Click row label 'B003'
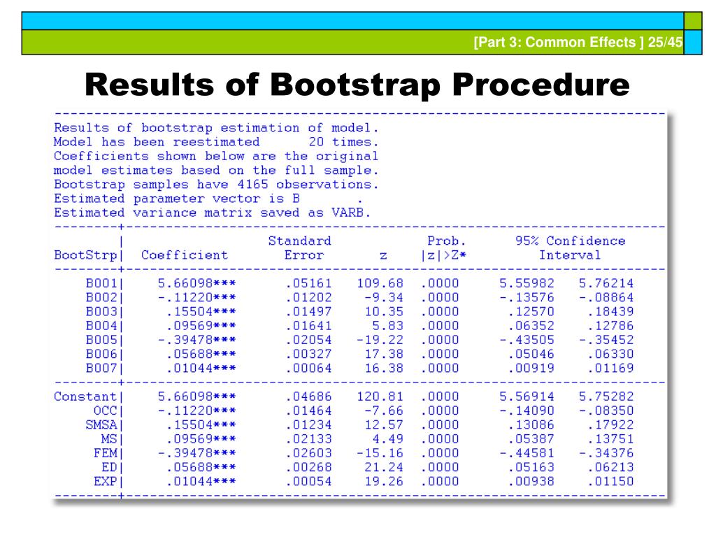The height and width of the screenshot is (537, 716). (101, 312)
